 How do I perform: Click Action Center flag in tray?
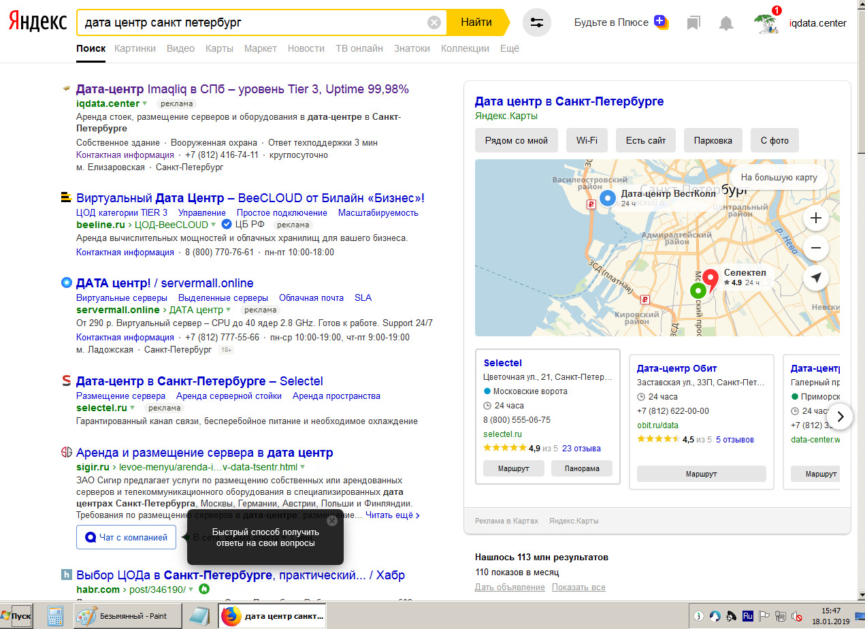[764, 616]
